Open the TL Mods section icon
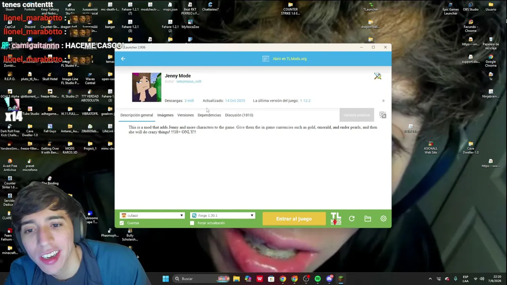507x285 pixels. point(336,219)
